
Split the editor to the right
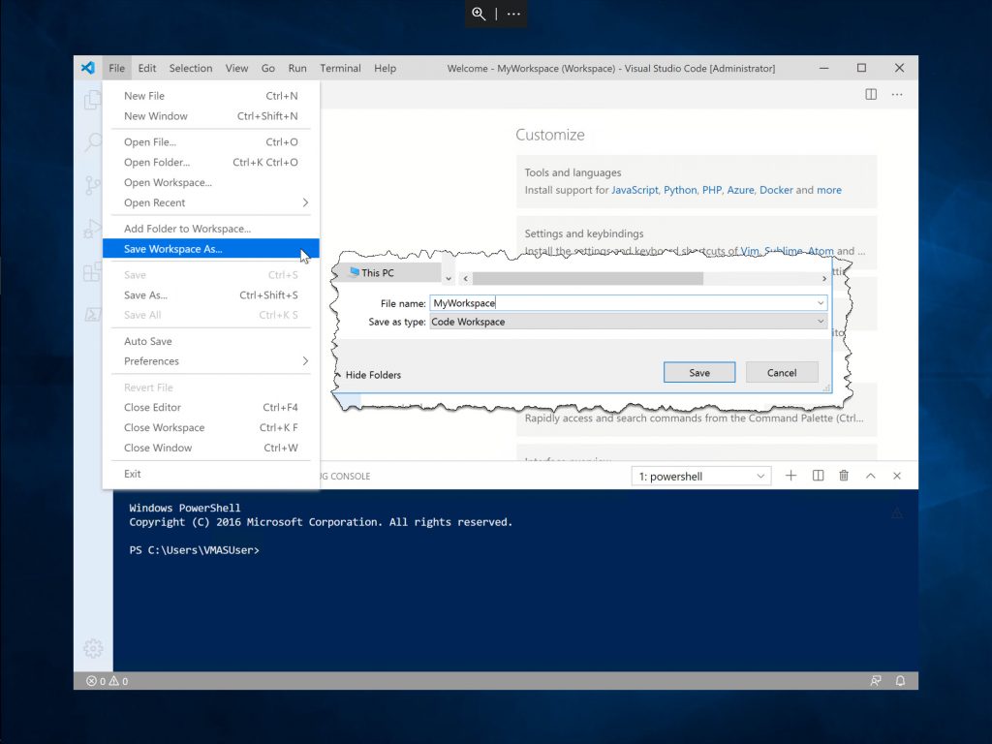871,94
